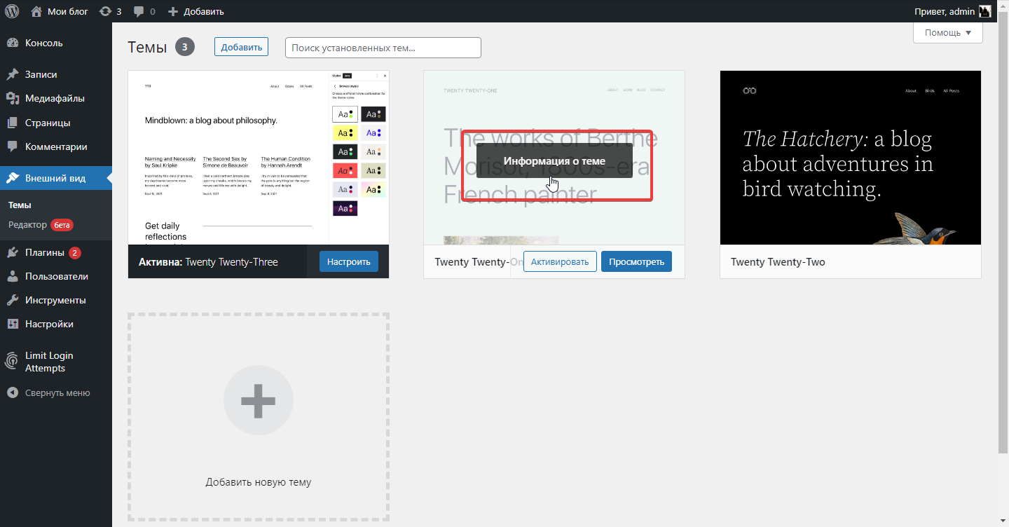Click the Консоль dashboard icon
The width and height of the screenshot is (1009, 527).
click(13, 43)
